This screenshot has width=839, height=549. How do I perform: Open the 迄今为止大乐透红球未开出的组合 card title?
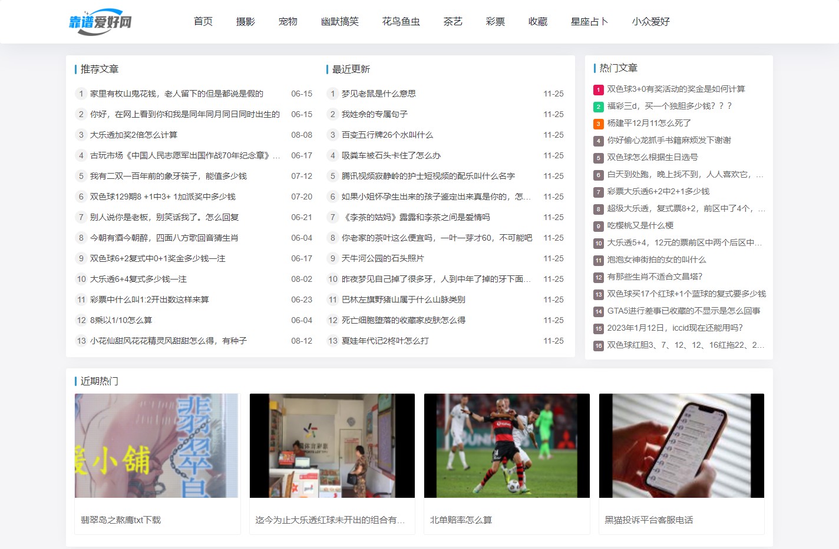pyautogui.click(x=330, y=520)
